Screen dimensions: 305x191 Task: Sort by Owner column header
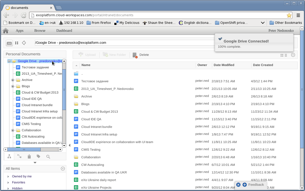pos(202,65)
